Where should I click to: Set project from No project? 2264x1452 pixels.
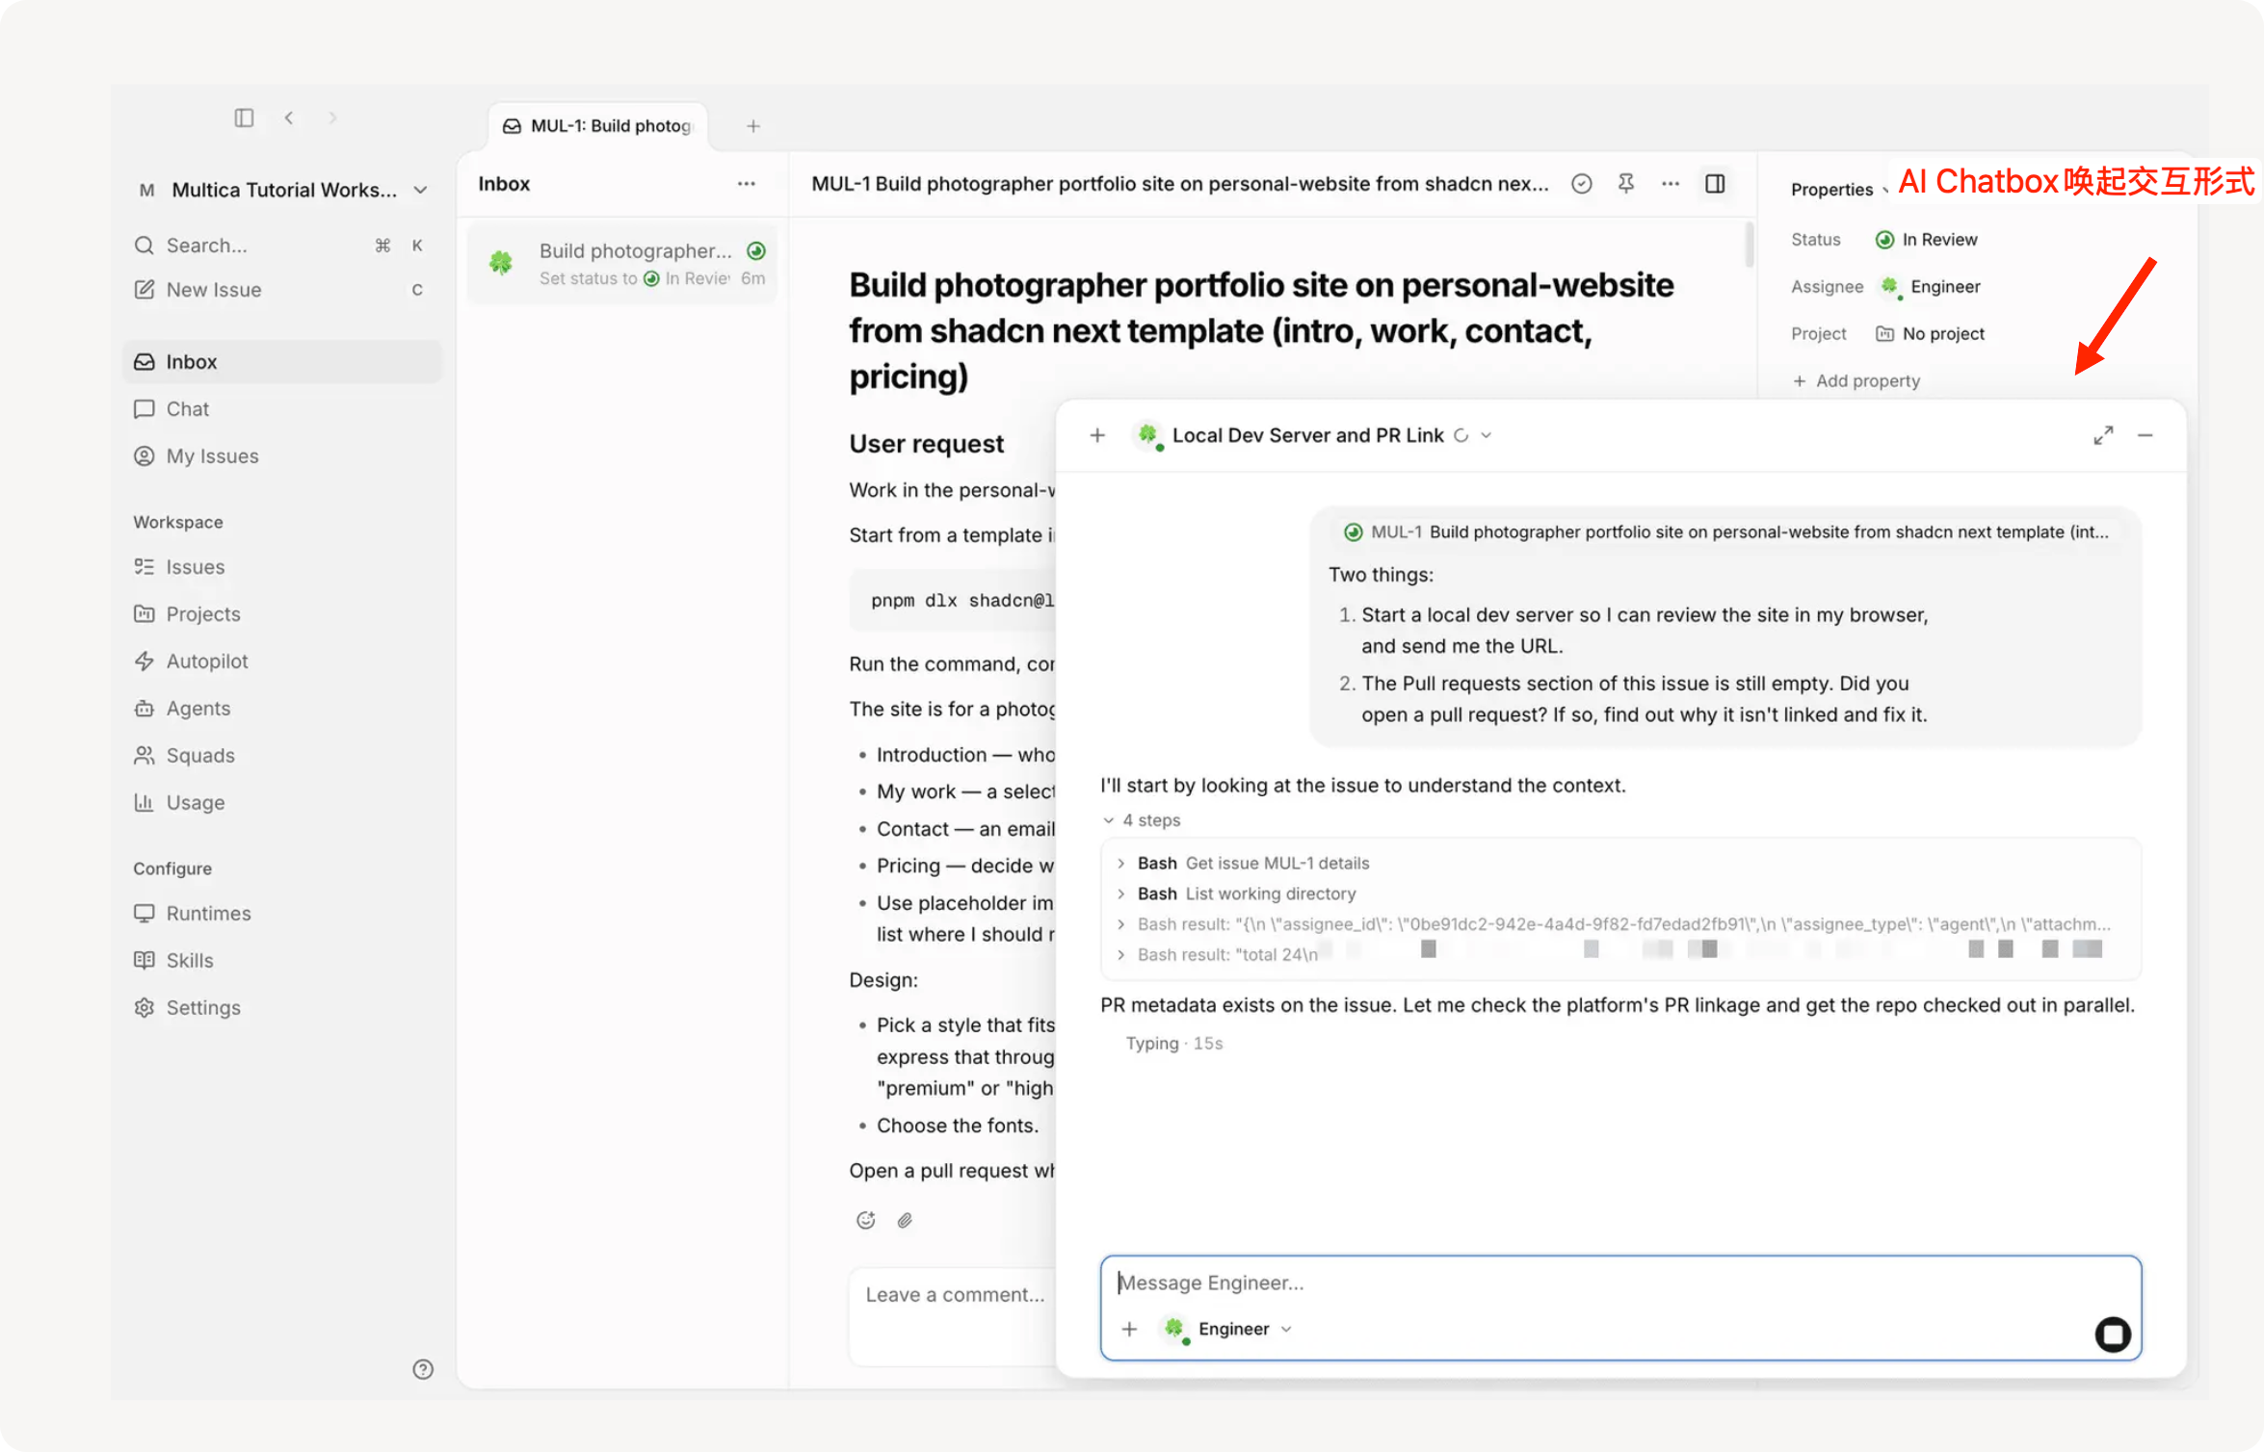point(1931,334)
